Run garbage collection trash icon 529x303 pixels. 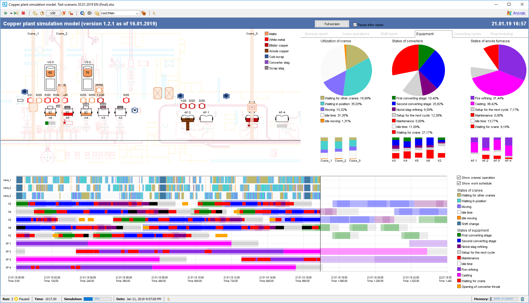(x=522, y=299)
